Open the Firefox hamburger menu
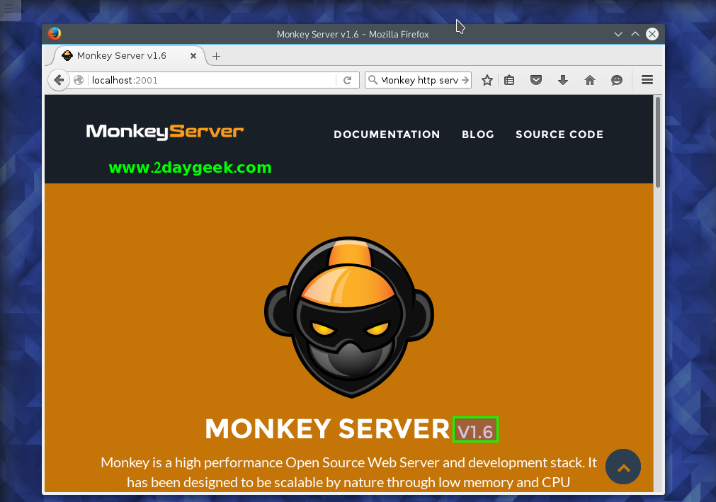This screenshot has height=502, width=716. [x=647, y=80]
